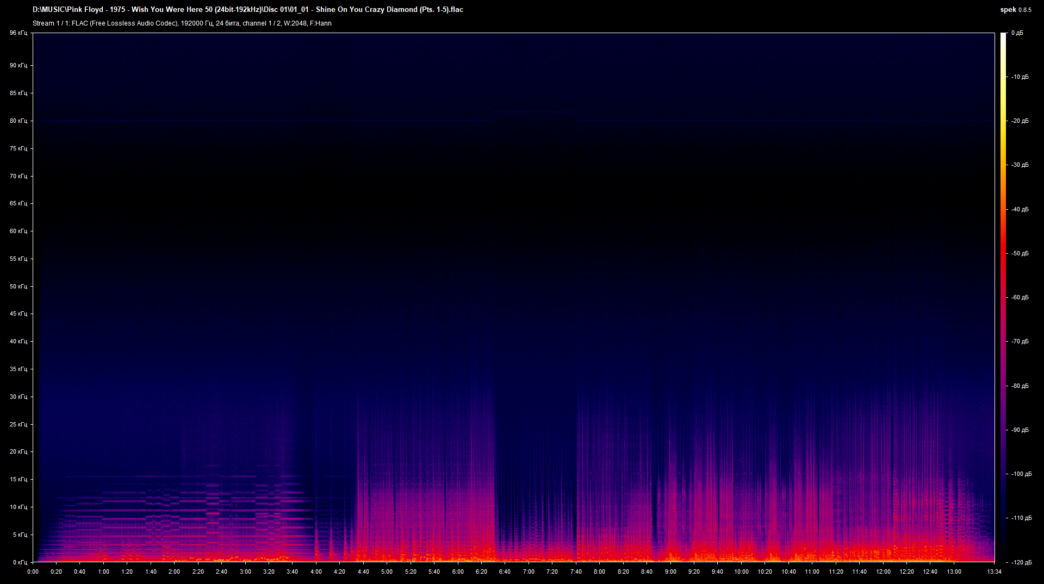Image resolution: width=1044 pixels, height=584 pixels.
Task: Click the 6:40 time marker
Action: tap(506, 572)
